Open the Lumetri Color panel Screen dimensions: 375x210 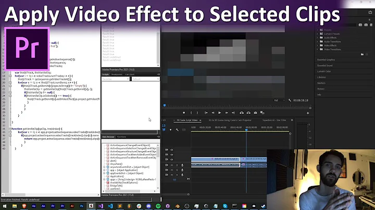[324, 71]
